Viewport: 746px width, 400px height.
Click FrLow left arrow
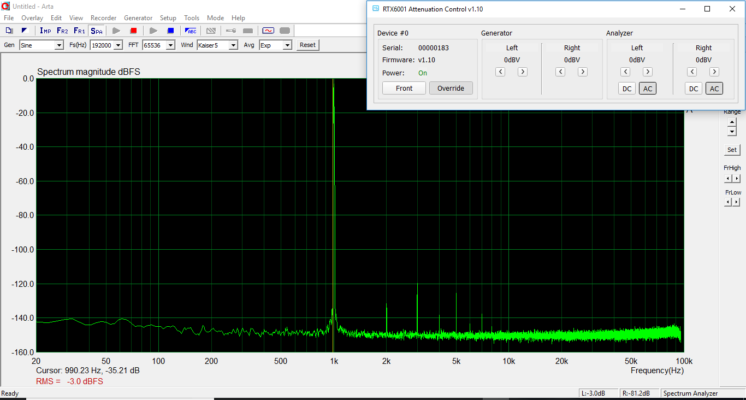click(728, 202)
